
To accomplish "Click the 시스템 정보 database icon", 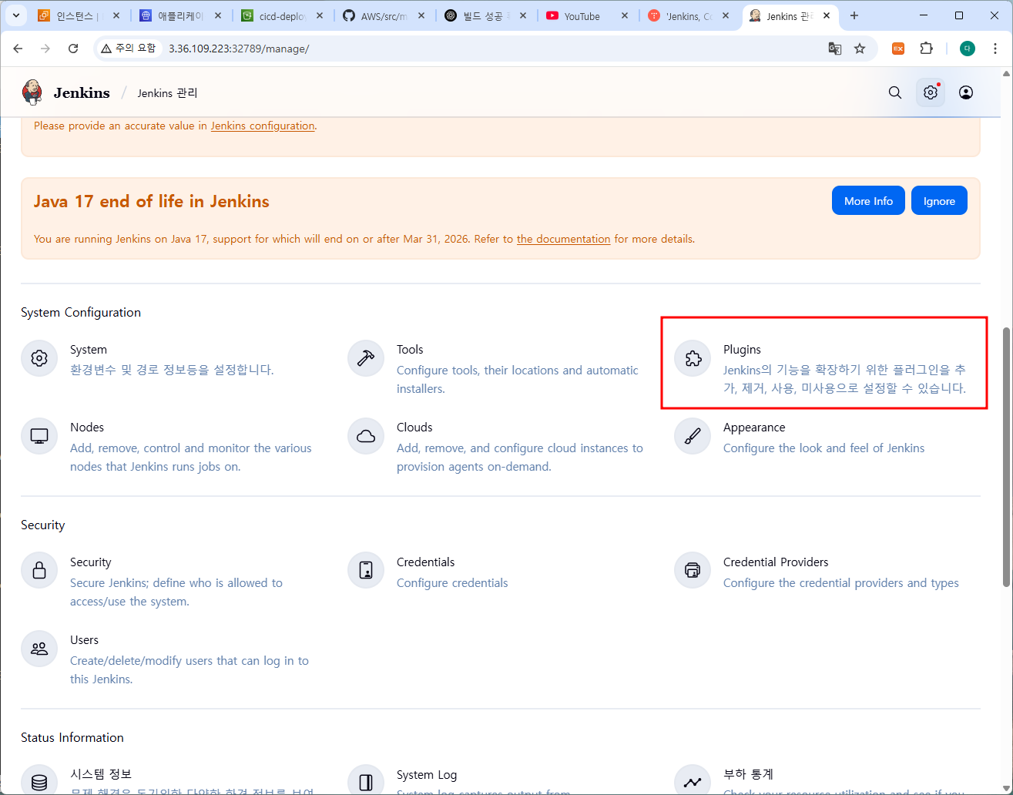I will tap(39, 782).
